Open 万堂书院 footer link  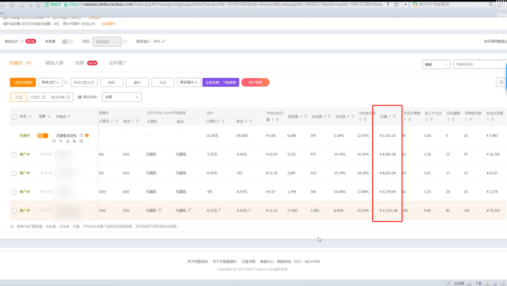(x=248, y=262)
